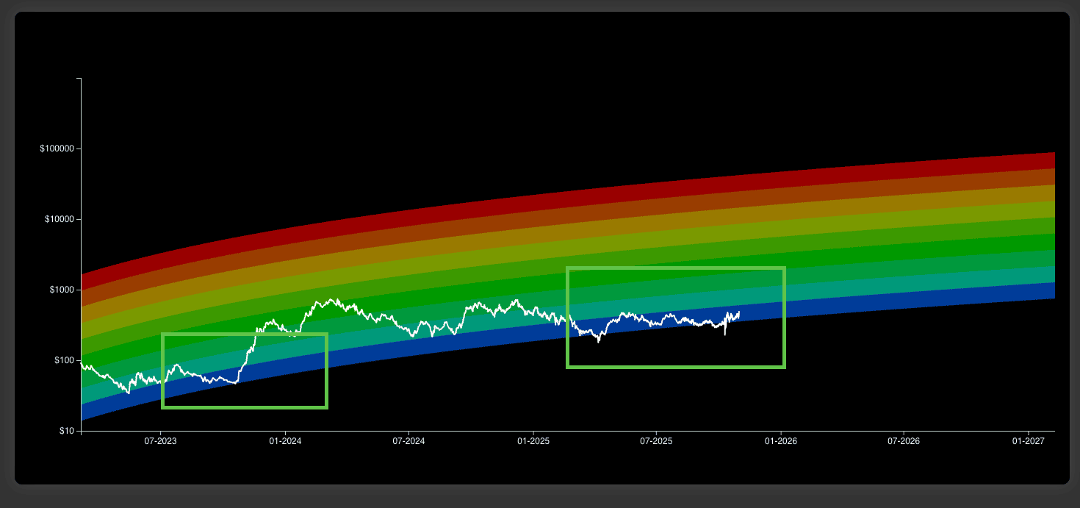
Task: Click the 07-2026 date label
Action: point(904,441)
